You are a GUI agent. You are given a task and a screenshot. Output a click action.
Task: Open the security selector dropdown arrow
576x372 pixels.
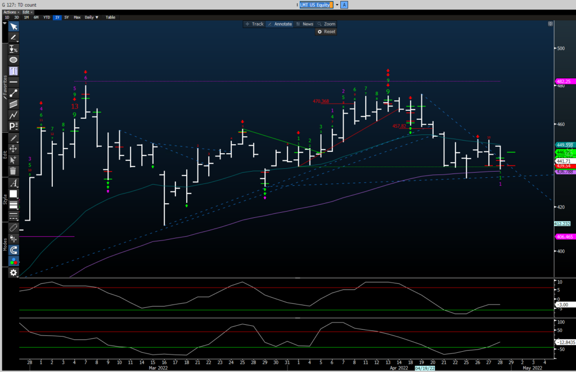click(x=337, y=5)
